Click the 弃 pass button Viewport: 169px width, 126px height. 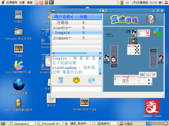[x=154, y=75]
